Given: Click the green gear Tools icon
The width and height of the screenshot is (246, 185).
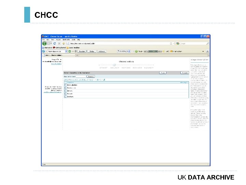Looking at the screenshot, I should pos(136,51).
